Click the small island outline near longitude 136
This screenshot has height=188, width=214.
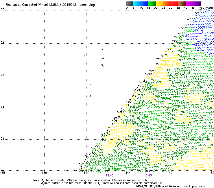(x=17, y=164)
